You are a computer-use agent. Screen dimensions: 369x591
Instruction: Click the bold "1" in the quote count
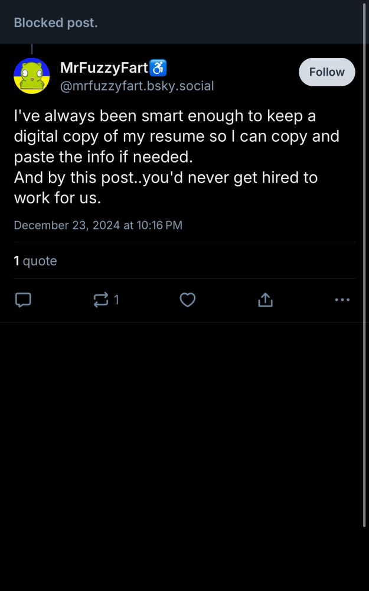[x=17, y=261]
